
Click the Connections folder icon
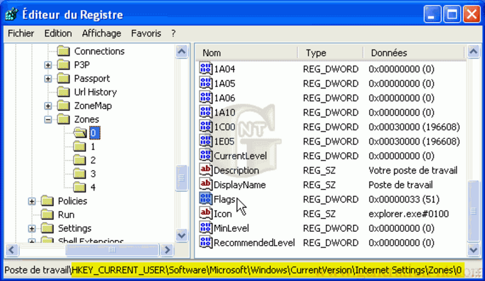click(x=64, y=51)
